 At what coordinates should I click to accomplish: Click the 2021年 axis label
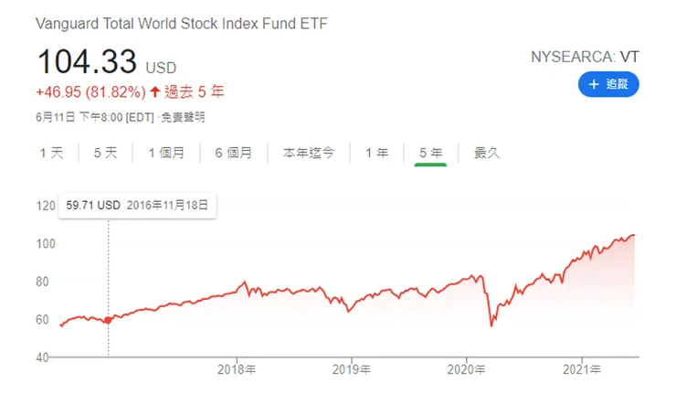582,370
